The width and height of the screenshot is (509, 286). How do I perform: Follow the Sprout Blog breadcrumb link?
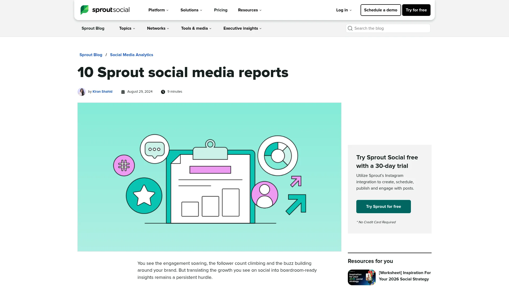(91, 55)
